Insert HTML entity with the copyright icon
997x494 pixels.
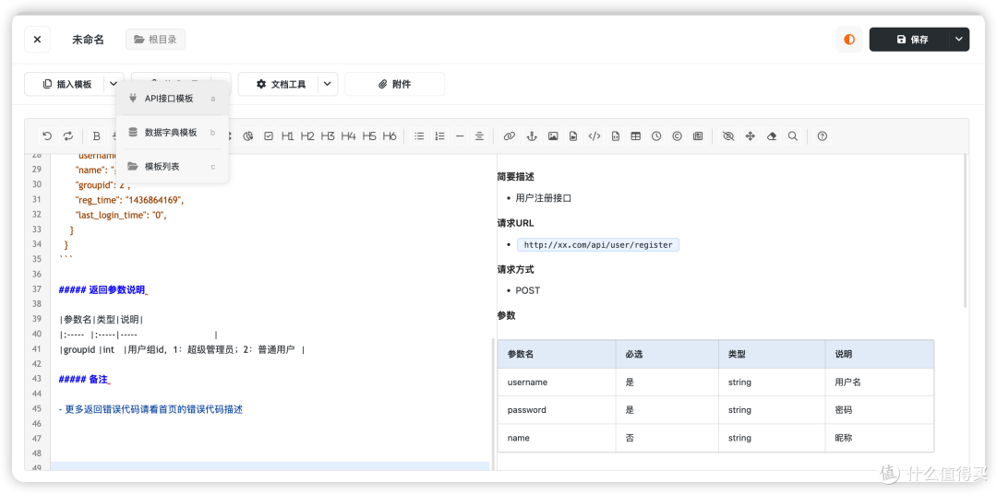point(678,135)
